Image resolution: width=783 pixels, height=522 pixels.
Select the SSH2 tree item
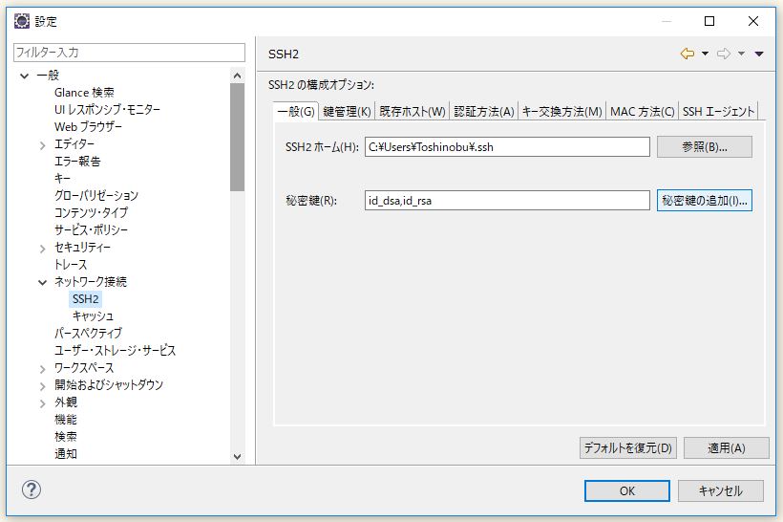tap(85, 299)
